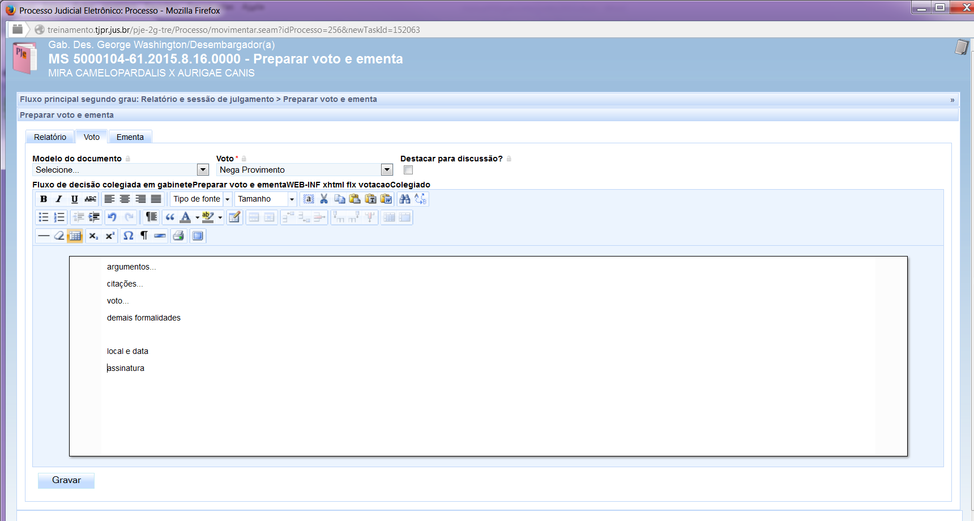Expand the text color picker arrow
The image size is (974, 521).
click(x=197, y=217)
